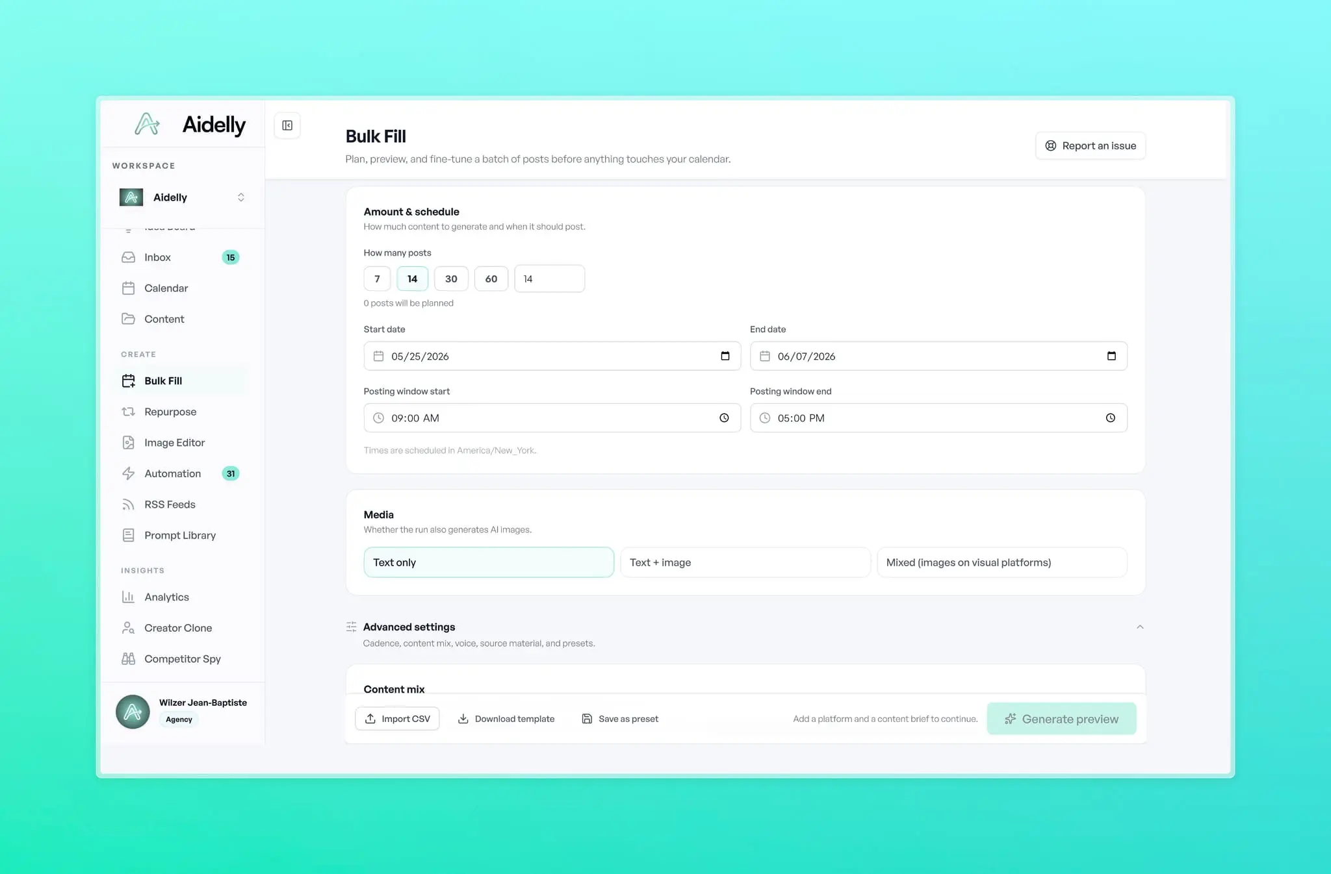Click the Automation lightning icon
Image resolution: width=1331 pixels, height=874 pixels.
pyautogui.click(x=128, y=473)
